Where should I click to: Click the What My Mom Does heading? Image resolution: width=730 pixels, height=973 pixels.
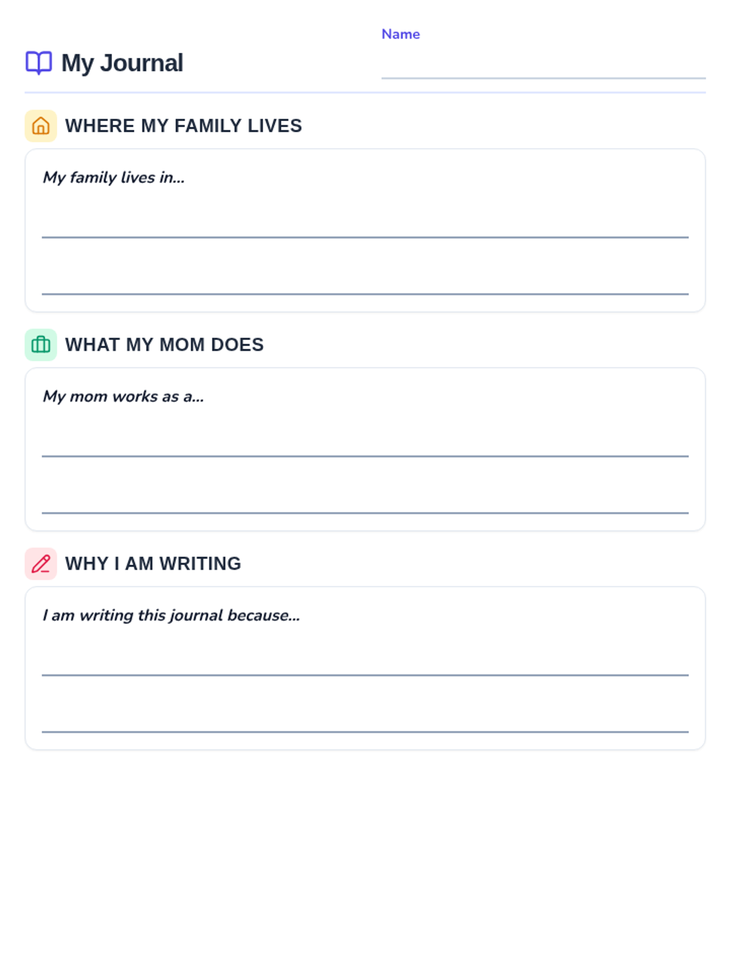(x=164, y=345)
